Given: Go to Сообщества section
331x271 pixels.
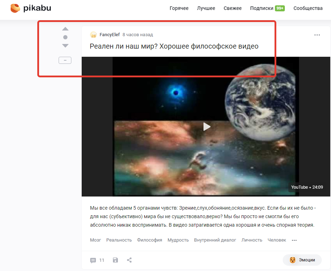Looking at the screenshot, I should click(x=308, y=8).
